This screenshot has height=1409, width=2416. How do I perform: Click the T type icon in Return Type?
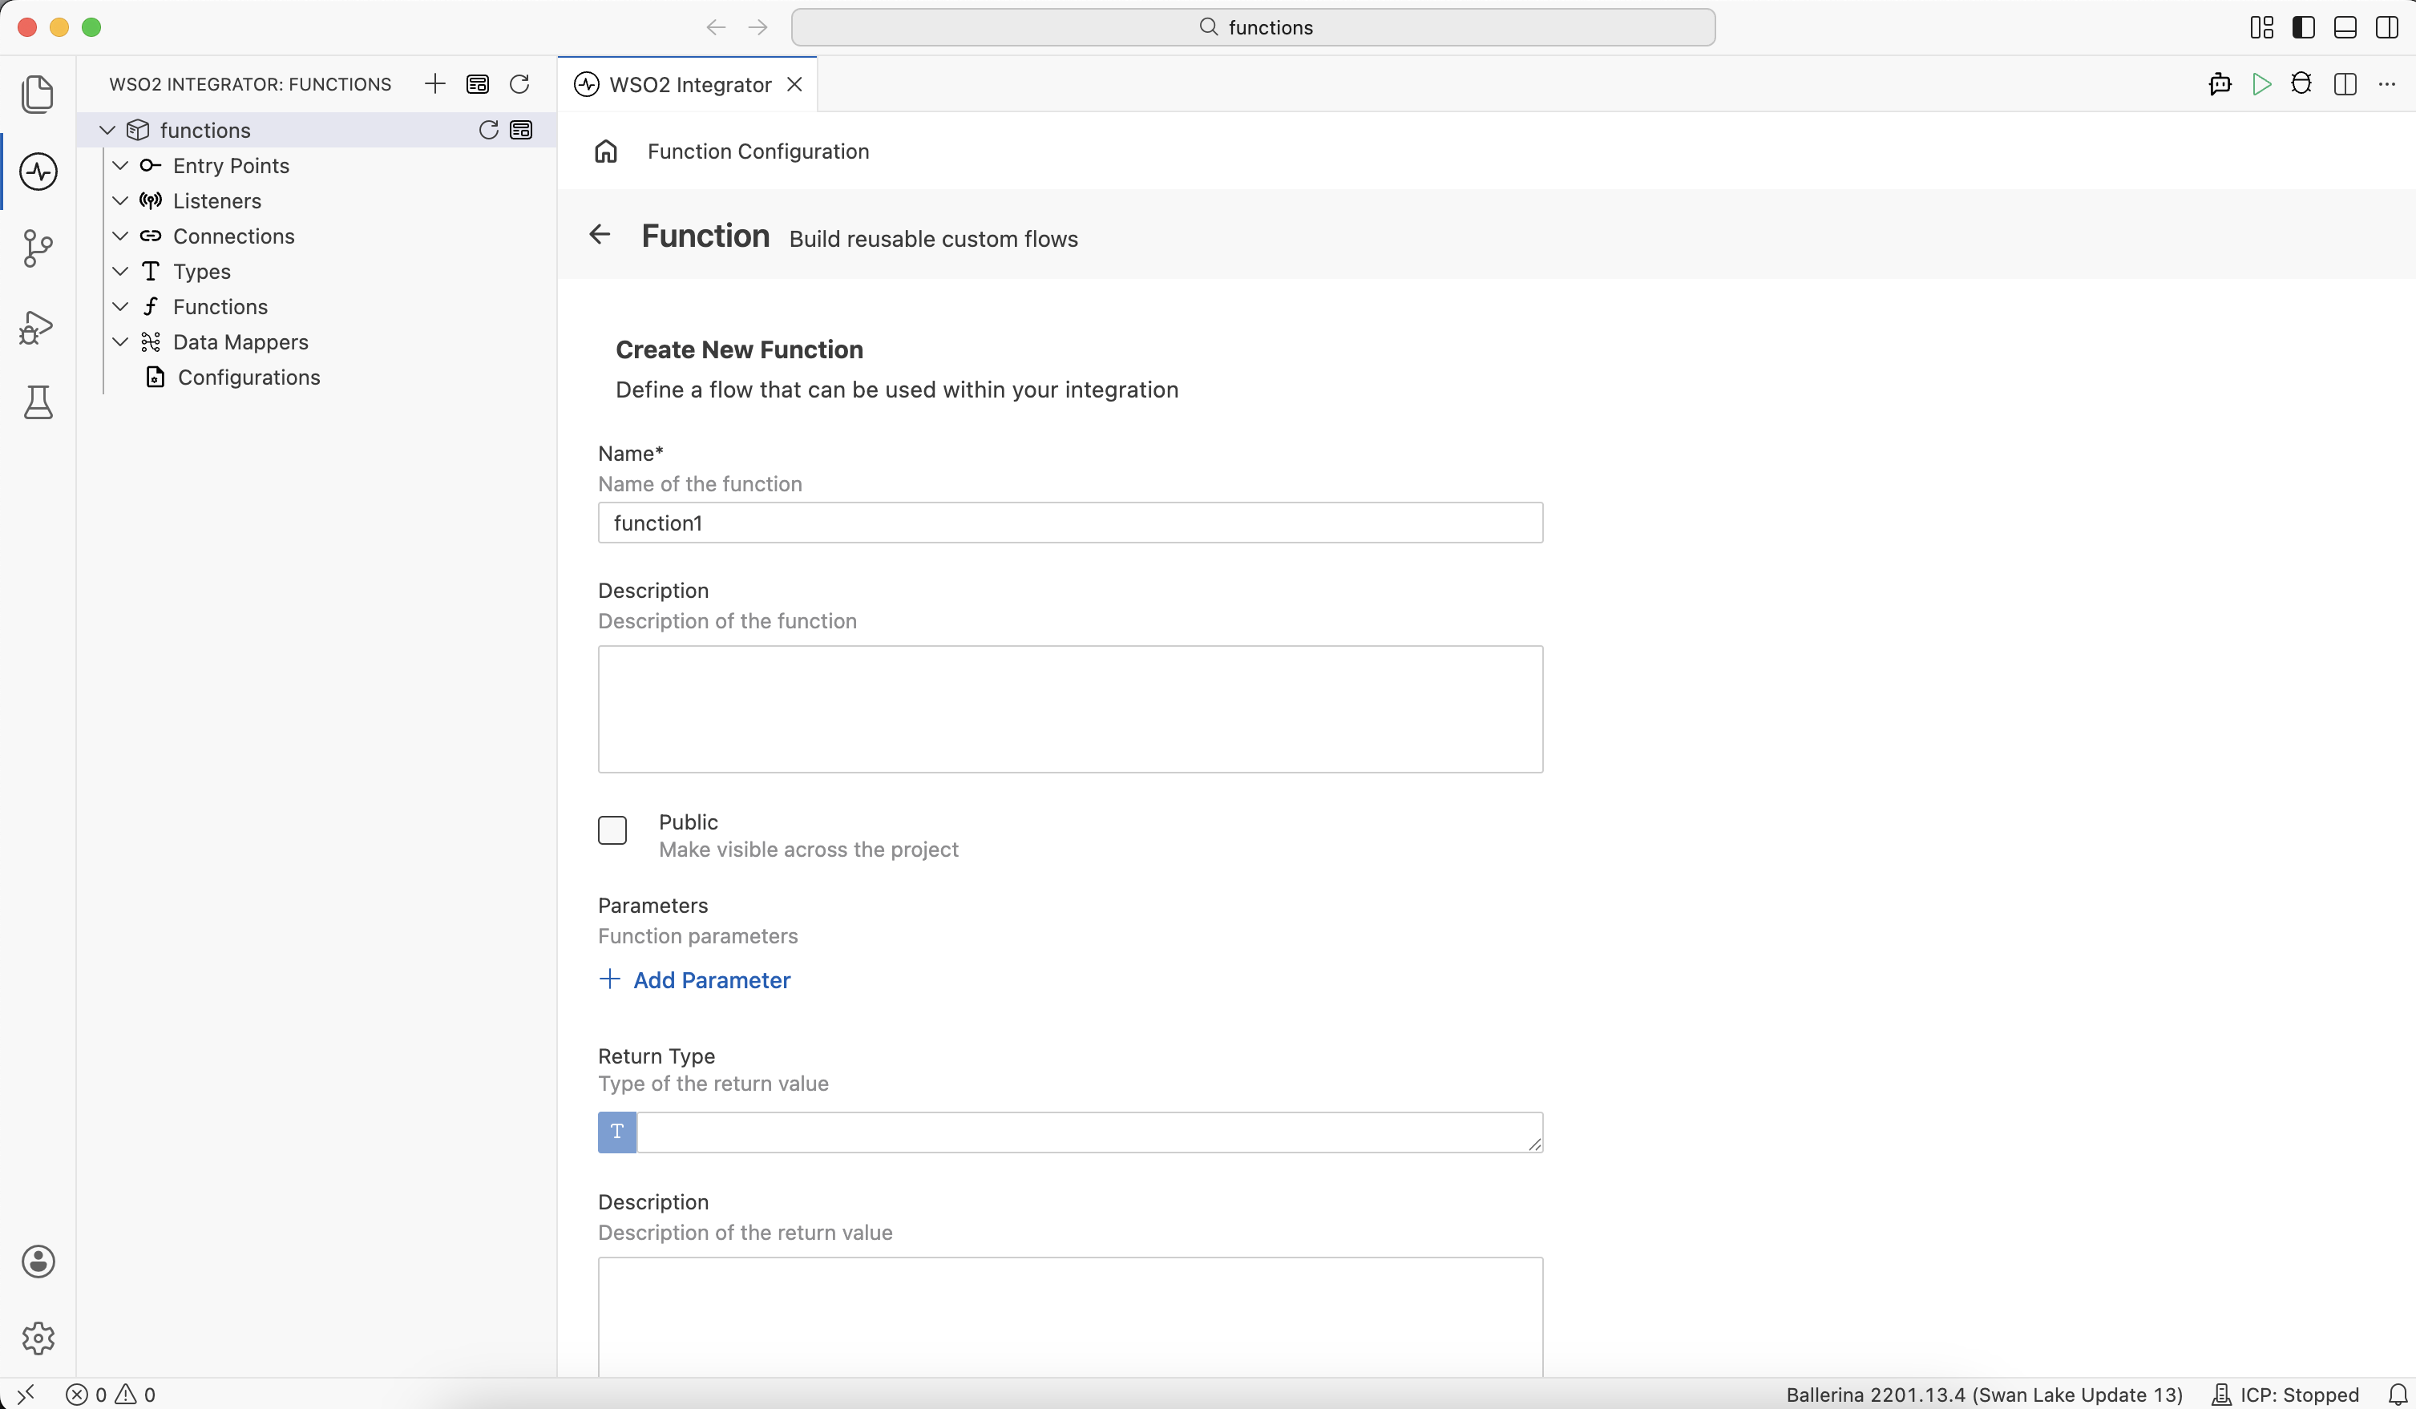tap(617, 1132)
